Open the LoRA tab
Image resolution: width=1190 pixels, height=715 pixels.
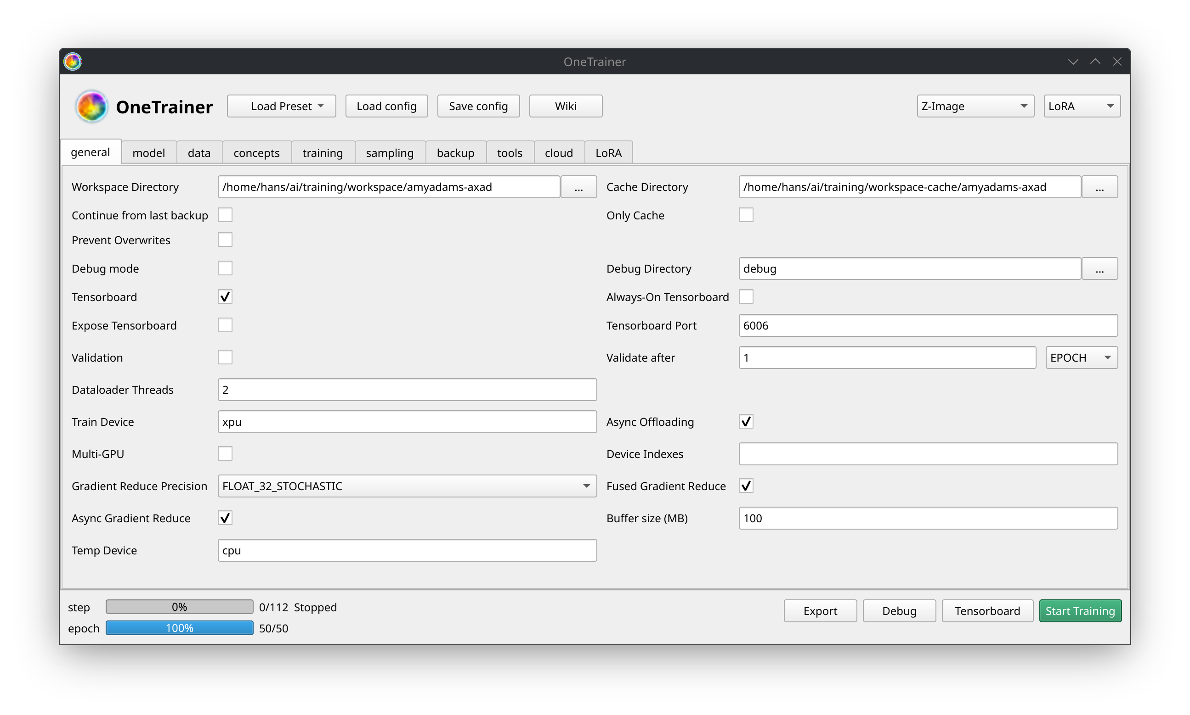608,153
